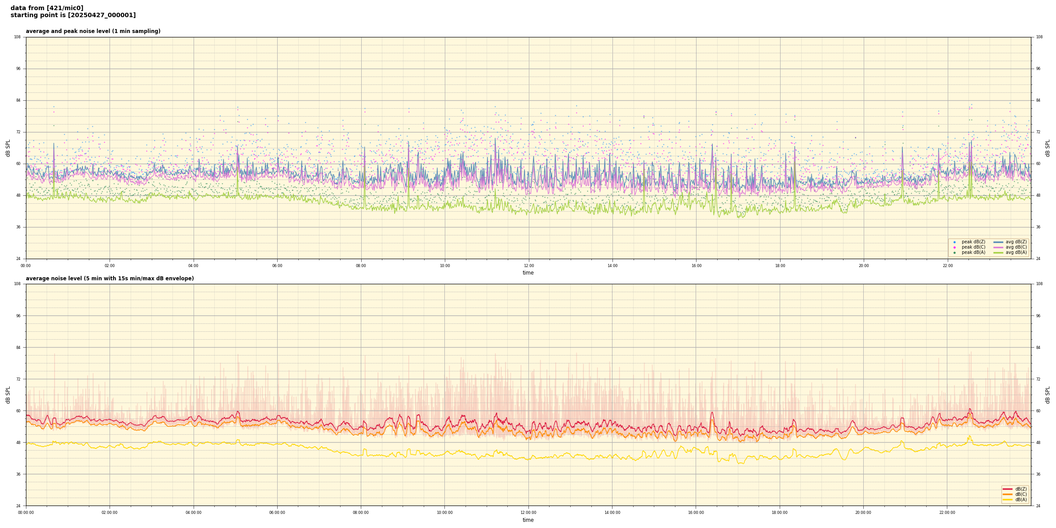1056x528 pixels.
Task: Click the 22:00:00 tick on the bottom chart's time axis
Action: [947, 513]
